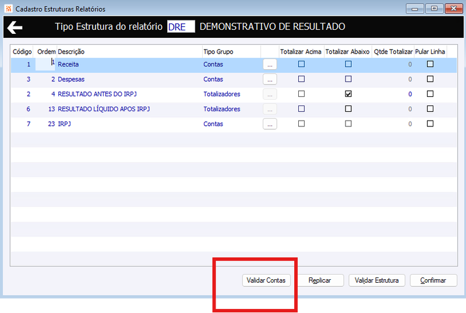Image resolution: width=466 pixels, height=313 pixels.
Task: Click the back arrow icon
Action: click(x=15, y=27)
